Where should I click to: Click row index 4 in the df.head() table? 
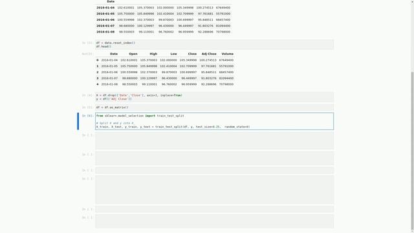98,84
